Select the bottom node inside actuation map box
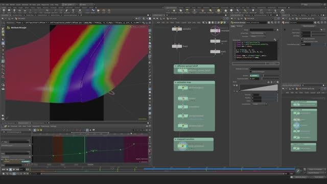 183,126
